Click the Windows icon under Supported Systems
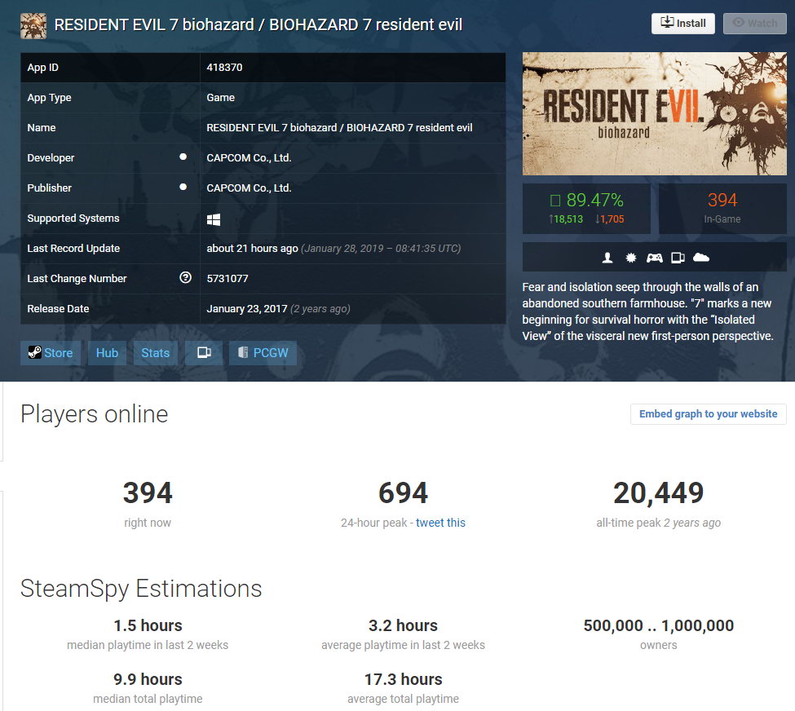The width and height of the screenshot is (795, 711). coord(214,218)
